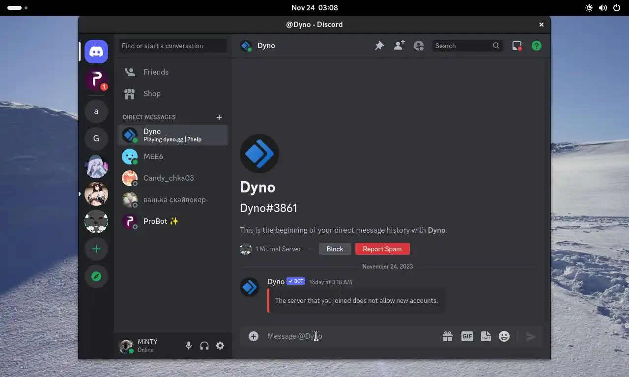Image resolution: width=629 pixels, height=377 pixels.
Task: Open the white-haired anime avatar server
Action: 96,166
